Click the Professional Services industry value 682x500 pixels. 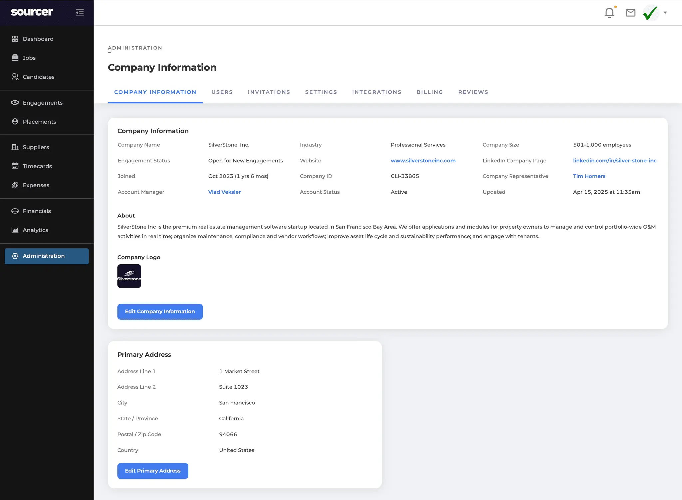tap(418, 145)
